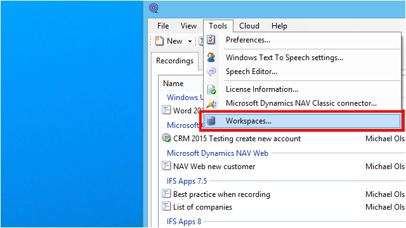Viewport: 406px width, 228px height.
Task: Click the New recording toolbar button
Action: click(x=169, y=41)
